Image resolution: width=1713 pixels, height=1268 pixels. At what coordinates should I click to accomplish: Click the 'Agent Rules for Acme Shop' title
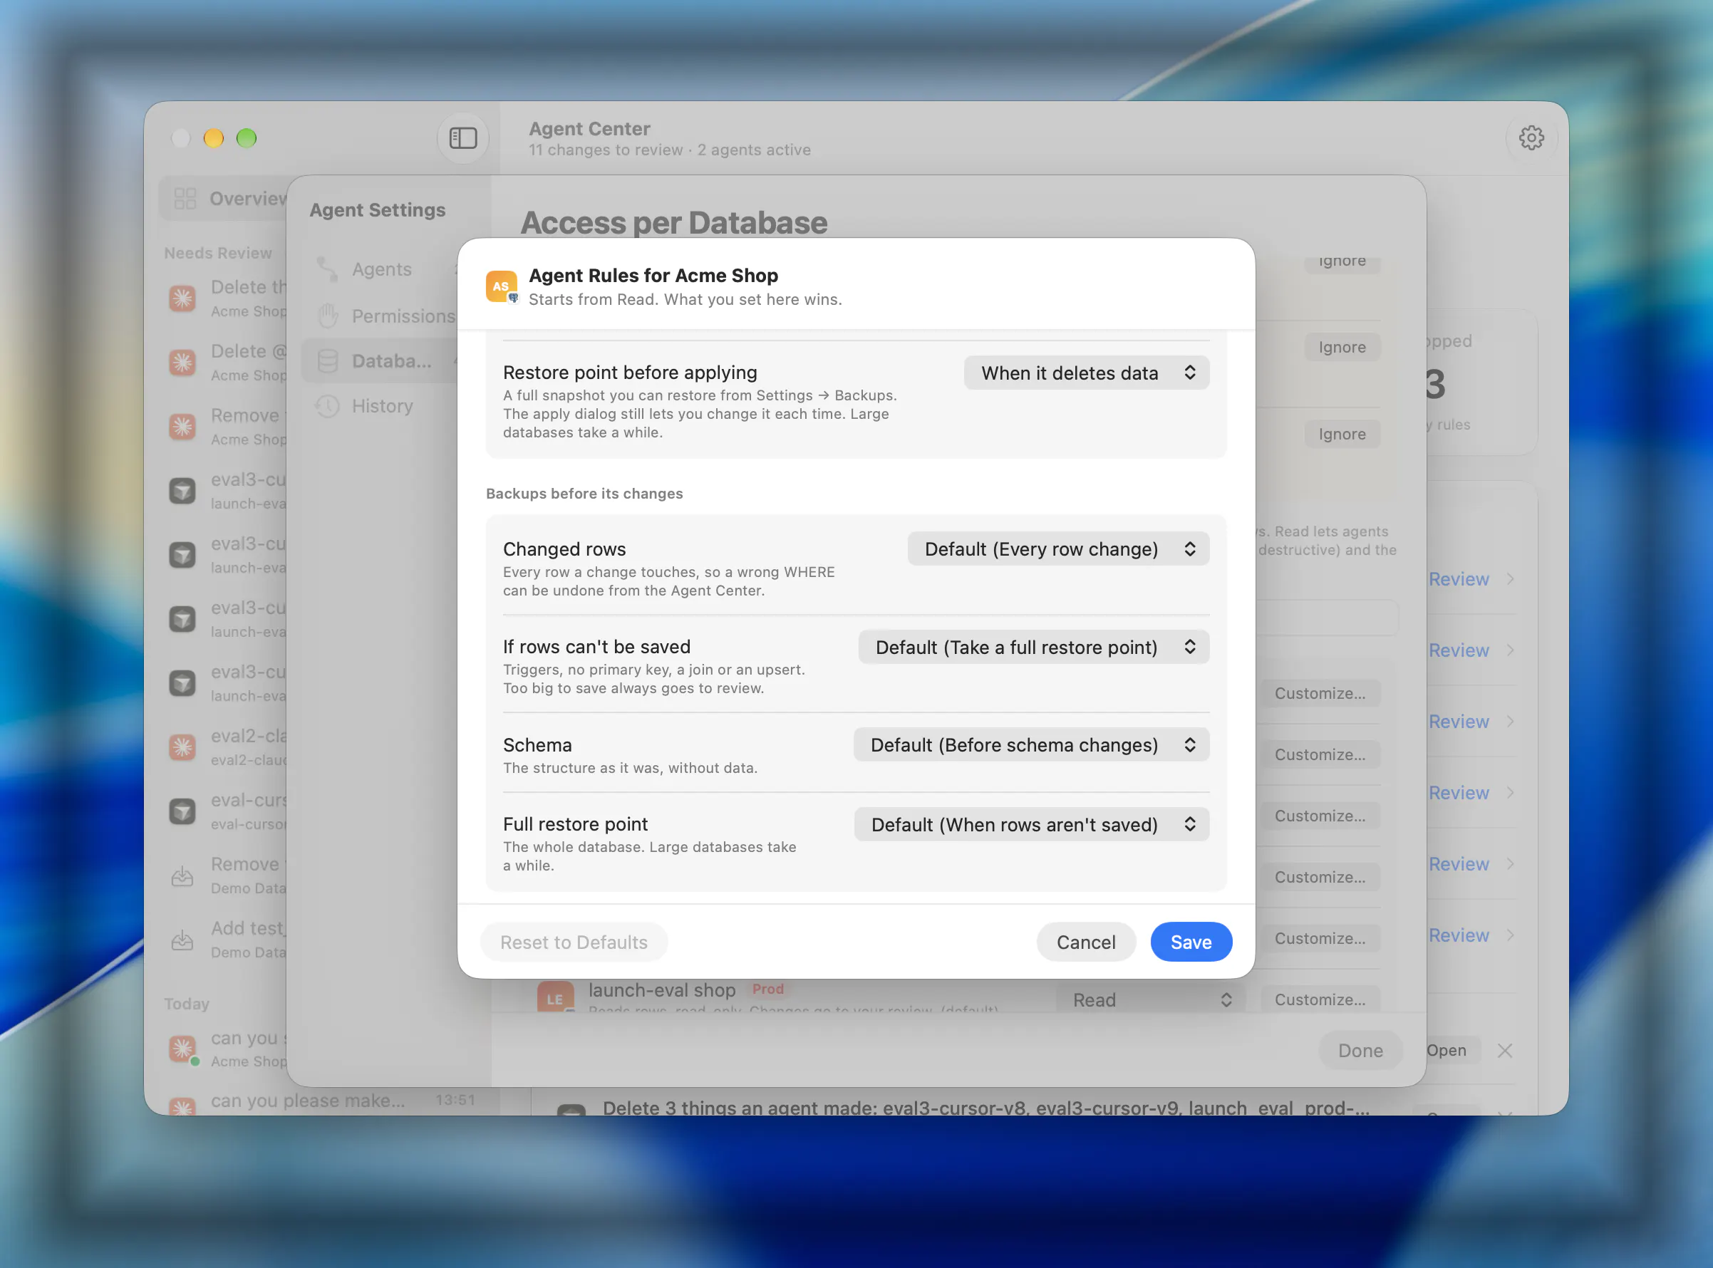coord(653,276)
